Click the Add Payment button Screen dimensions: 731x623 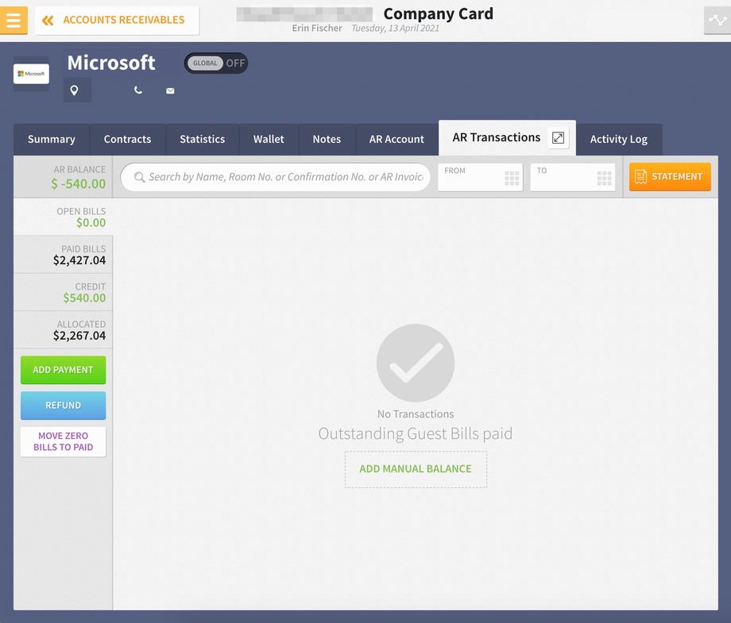(63, 370)
